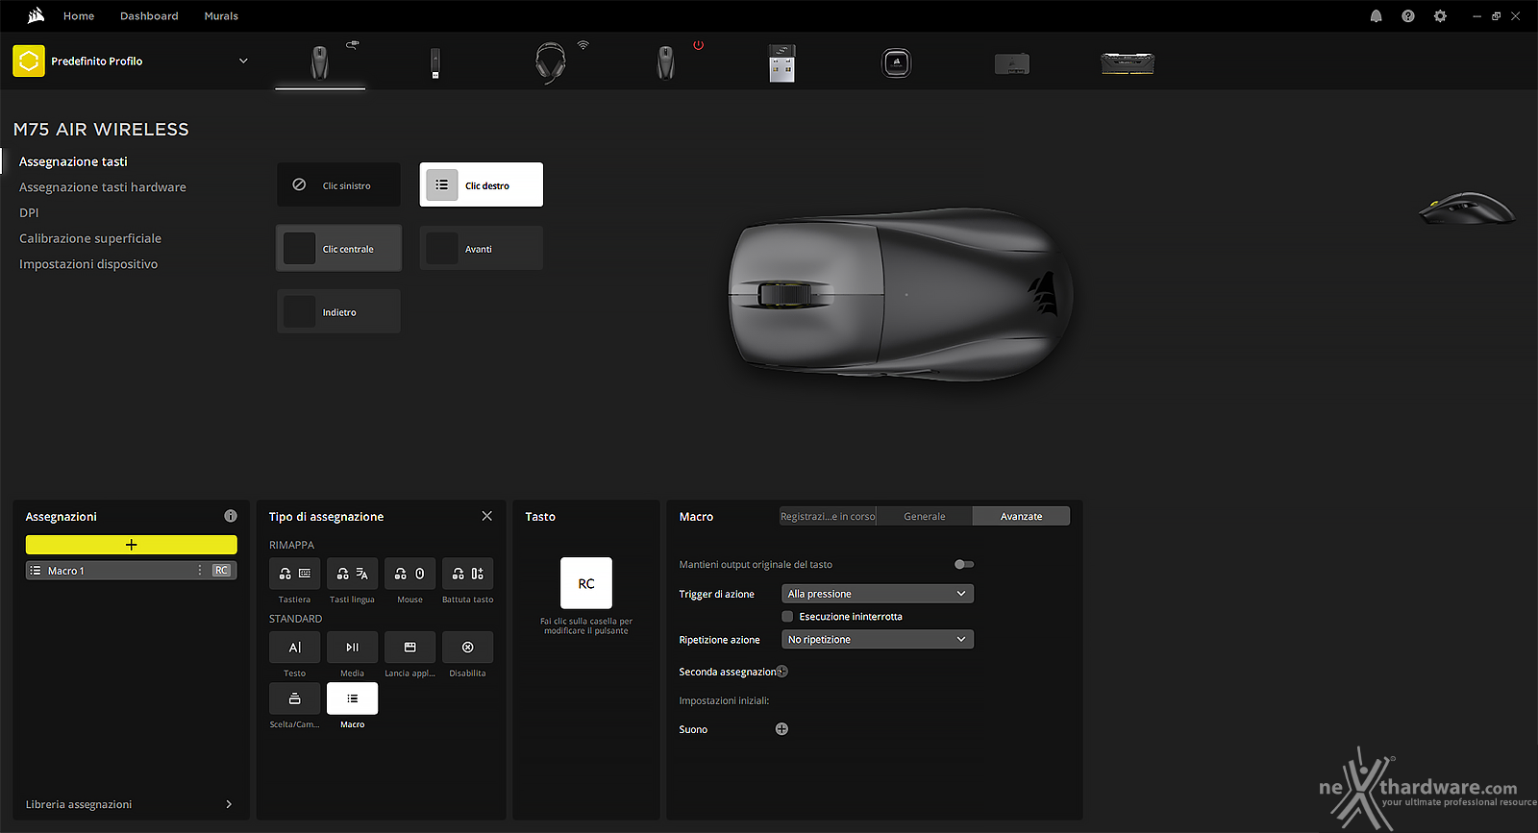The height and width of the screenshot is (833, 1538).
Task: Click the RC key box to edit
Action: point(586,583)
